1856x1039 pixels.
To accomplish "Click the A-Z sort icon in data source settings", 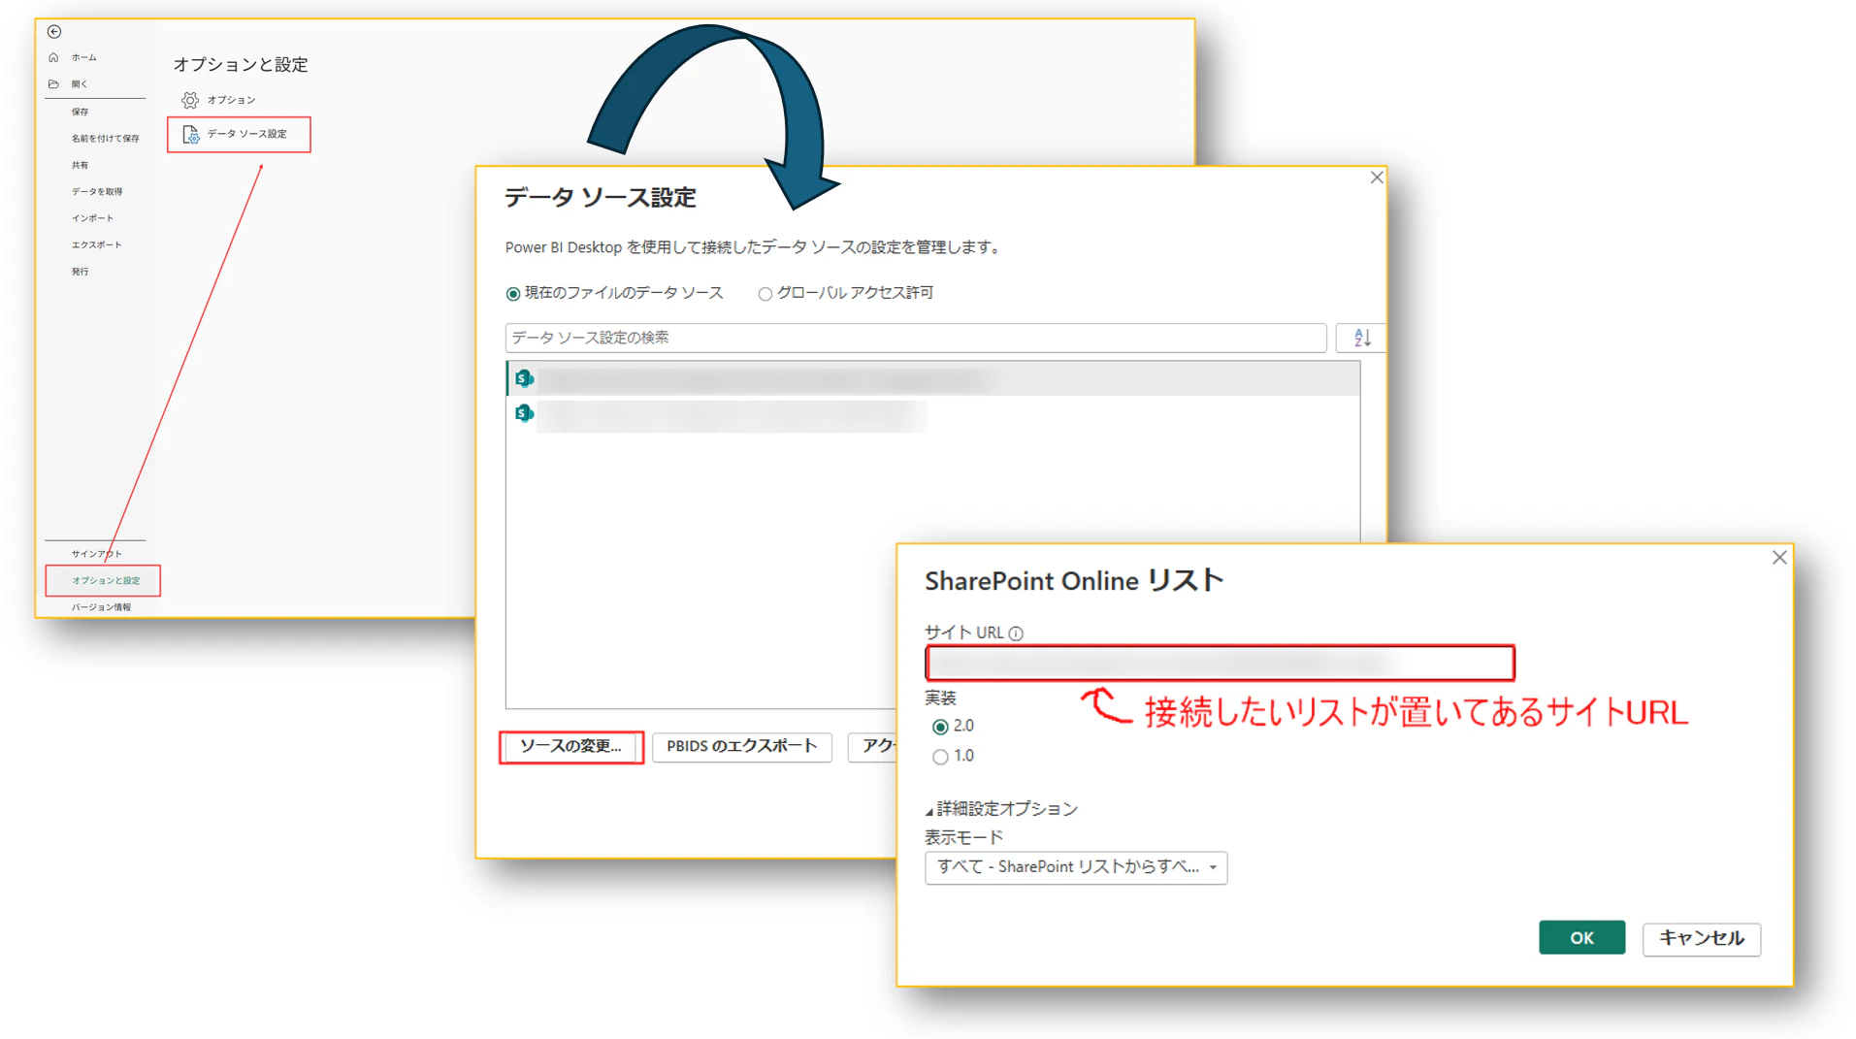I will pos(1362,338).
